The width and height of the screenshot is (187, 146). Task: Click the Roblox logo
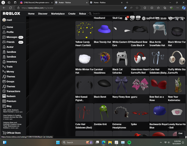11,13
